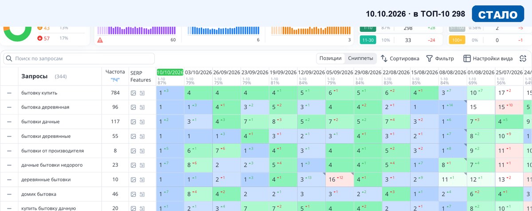Click the Запросы column header
The image size is (532, 211).
point(34,76)
